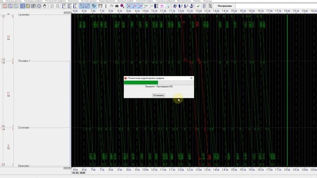Screen dimensions: 317x178
Task: Click the standing figure icon
Action: [180, 6]
